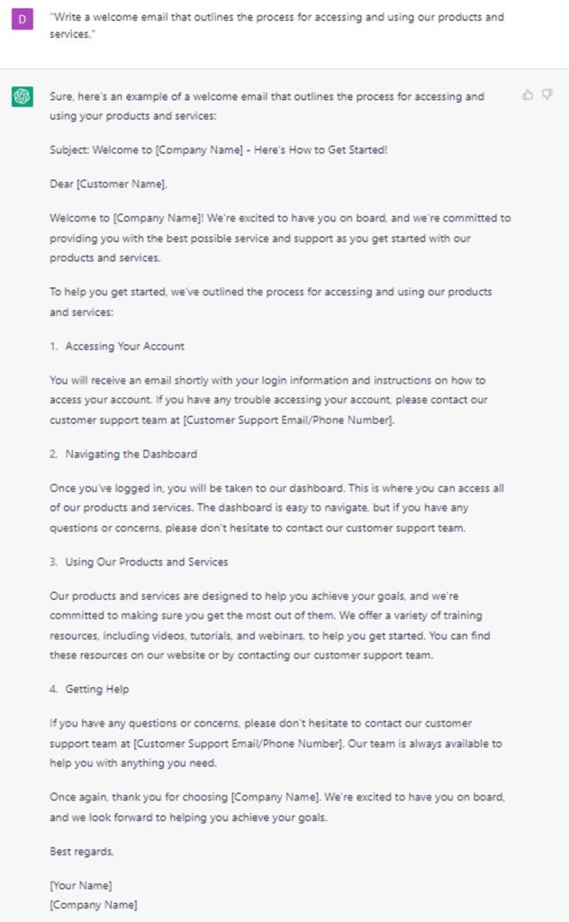
Task: Click the "Subject: Welcome to [Company Name]" line
Action: [x=219, y=149]
